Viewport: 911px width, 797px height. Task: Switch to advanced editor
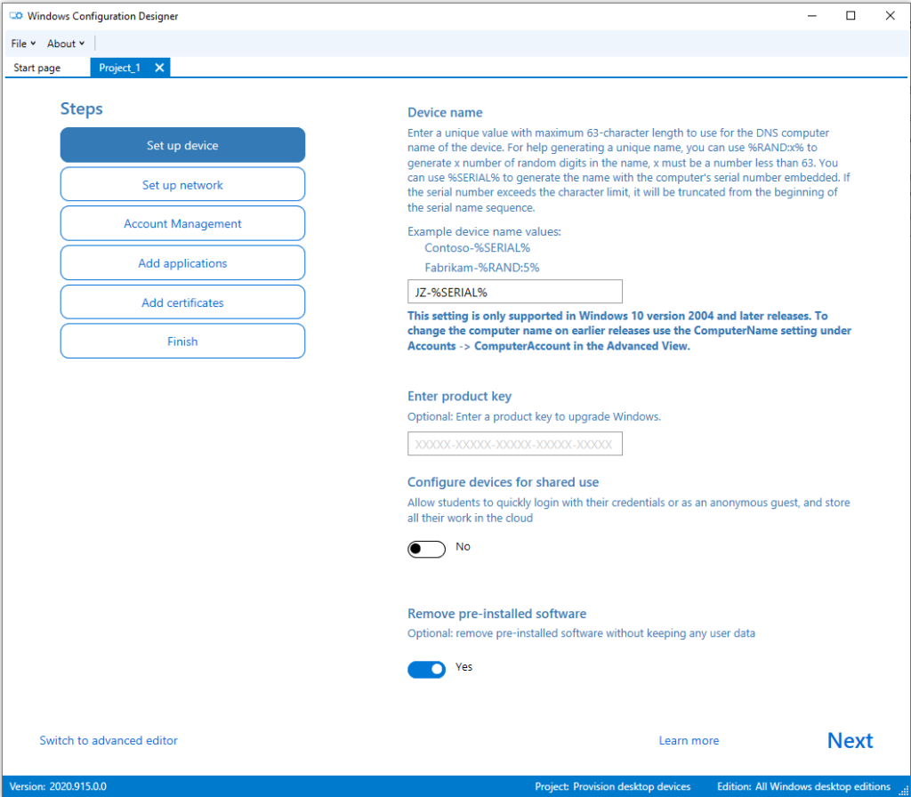coord(109,741)
